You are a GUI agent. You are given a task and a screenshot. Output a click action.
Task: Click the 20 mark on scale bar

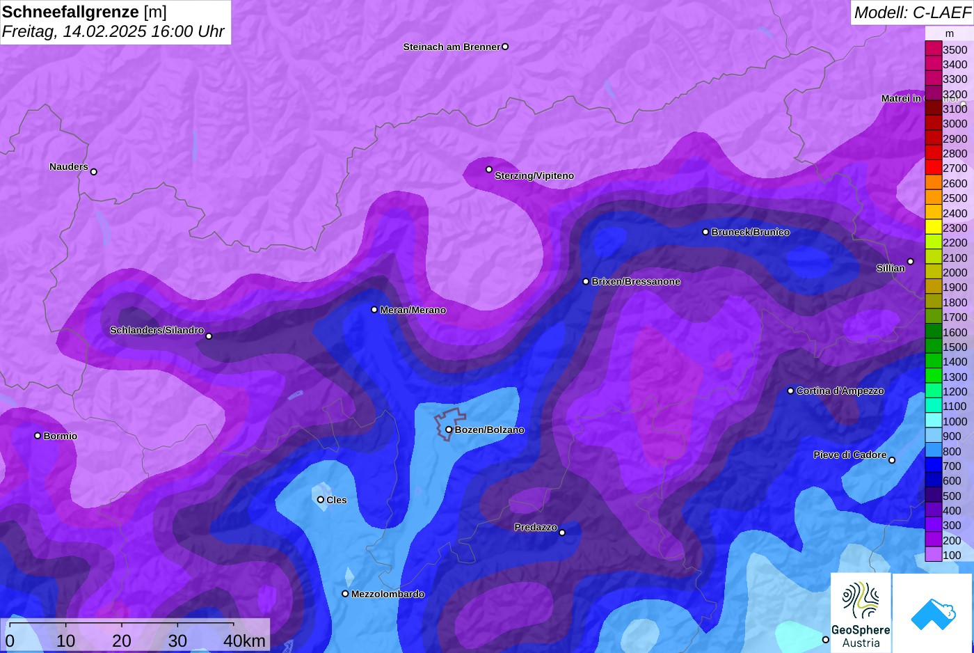122,640
